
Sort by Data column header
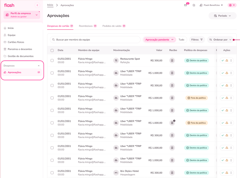point(60,50)
